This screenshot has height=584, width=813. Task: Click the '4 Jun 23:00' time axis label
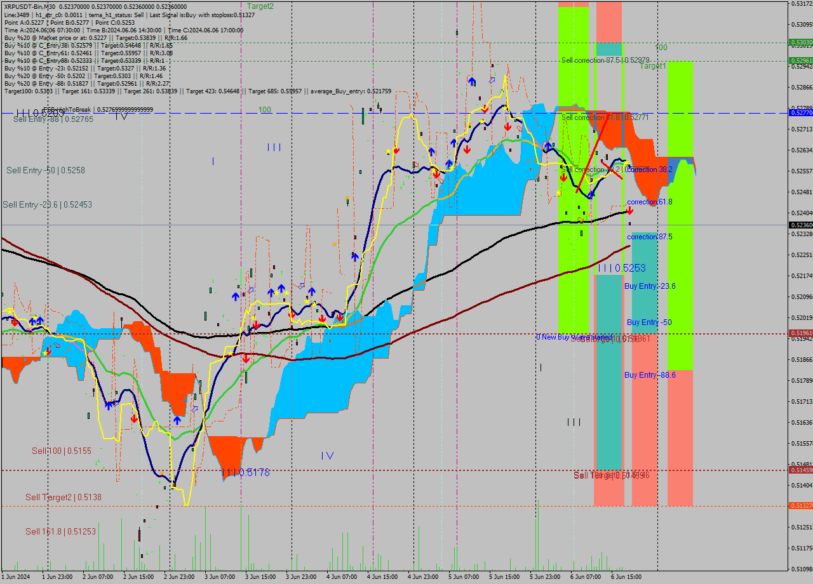pos(424,578)
